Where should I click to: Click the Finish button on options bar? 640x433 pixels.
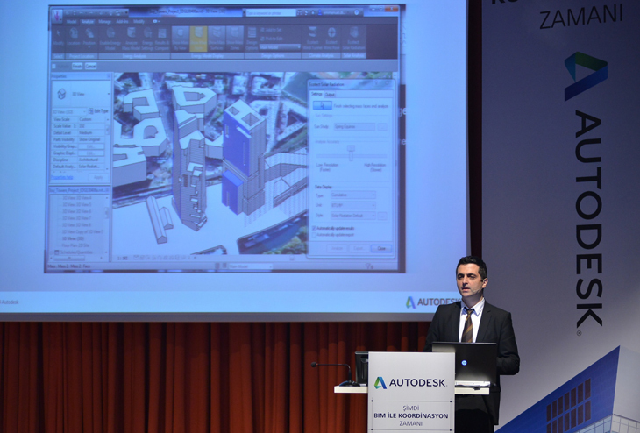[x=77, y=66]
